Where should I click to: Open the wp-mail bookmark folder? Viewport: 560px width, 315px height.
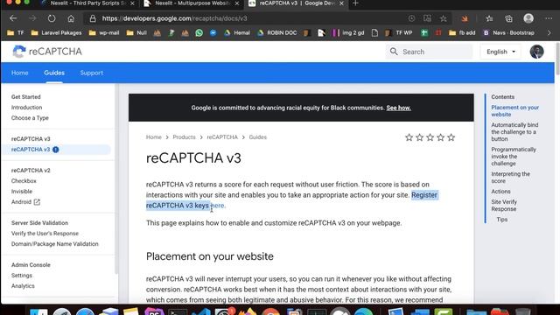tap(104, 33)
